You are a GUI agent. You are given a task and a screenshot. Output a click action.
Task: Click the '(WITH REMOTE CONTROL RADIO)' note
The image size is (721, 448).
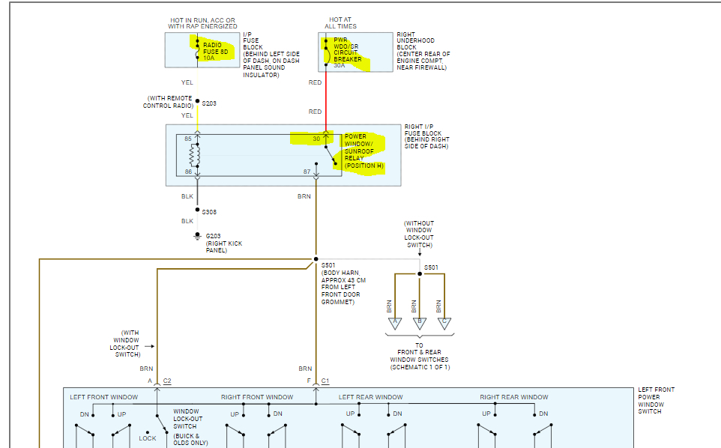(168, 102)
